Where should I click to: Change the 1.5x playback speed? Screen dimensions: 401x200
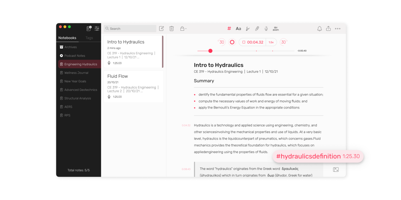271,42
